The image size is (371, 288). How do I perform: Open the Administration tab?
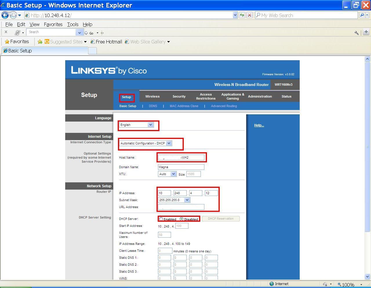[x=260, y=96]
